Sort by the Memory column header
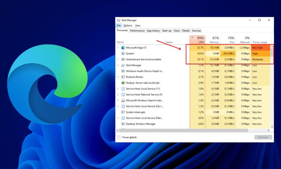The width and height of the screenshot is (281, 169). tap(213, 40)
